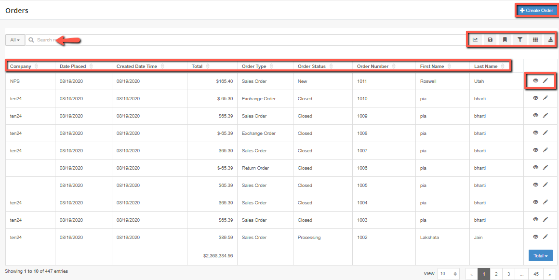Open the column grid display options icon
This screenshot has height=280, width=559.
point(535,40)
